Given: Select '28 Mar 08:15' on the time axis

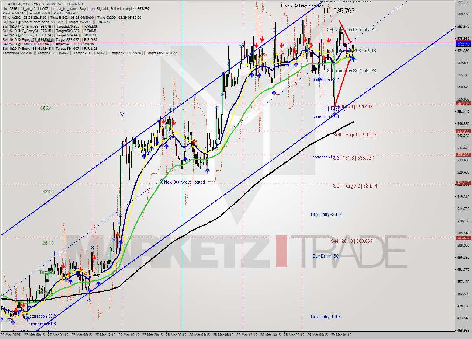Looking at the screenshot, I should point(223,335).
